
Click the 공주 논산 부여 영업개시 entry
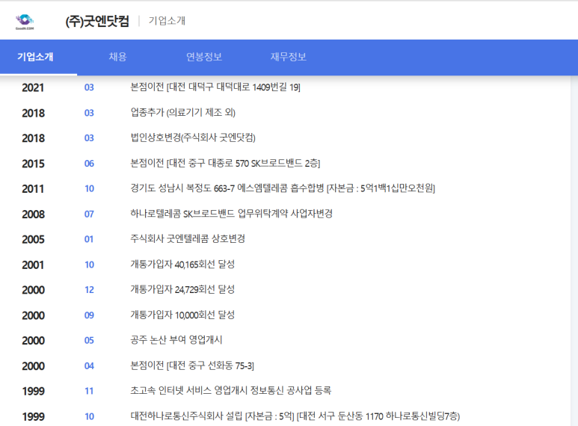tap(176, 340)
